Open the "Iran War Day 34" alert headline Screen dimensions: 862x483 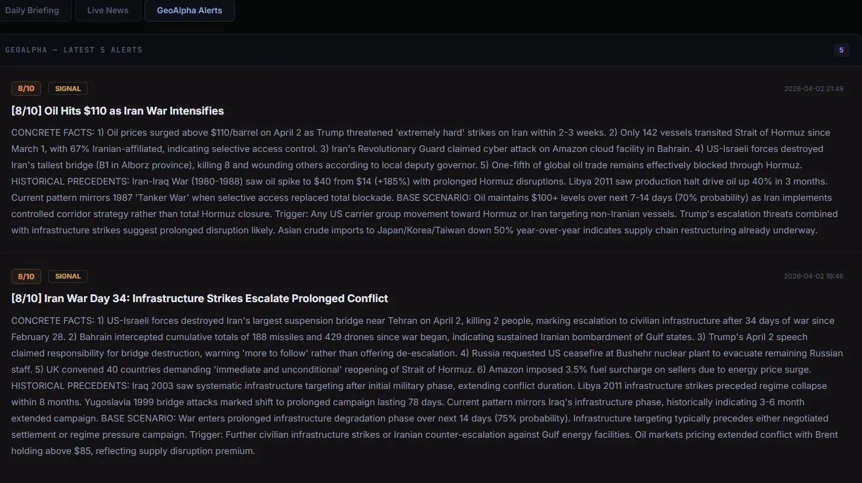[x=199, y=298]
